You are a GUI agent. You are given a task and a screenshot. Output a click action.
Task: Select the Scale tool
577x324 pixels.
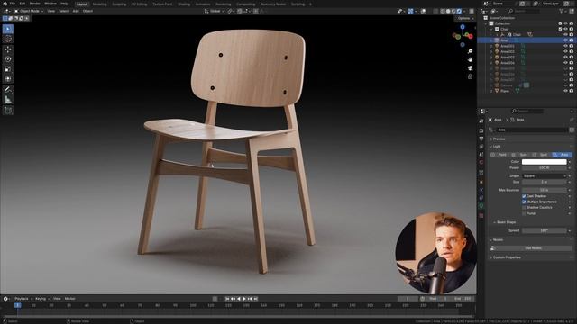(x=8, y=69)
